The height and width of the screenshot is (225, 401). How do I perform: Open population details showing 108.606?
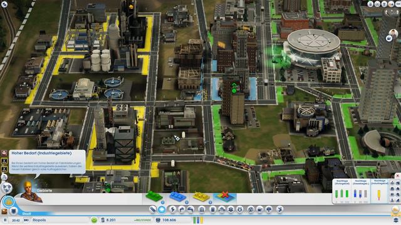coord(166,220)
